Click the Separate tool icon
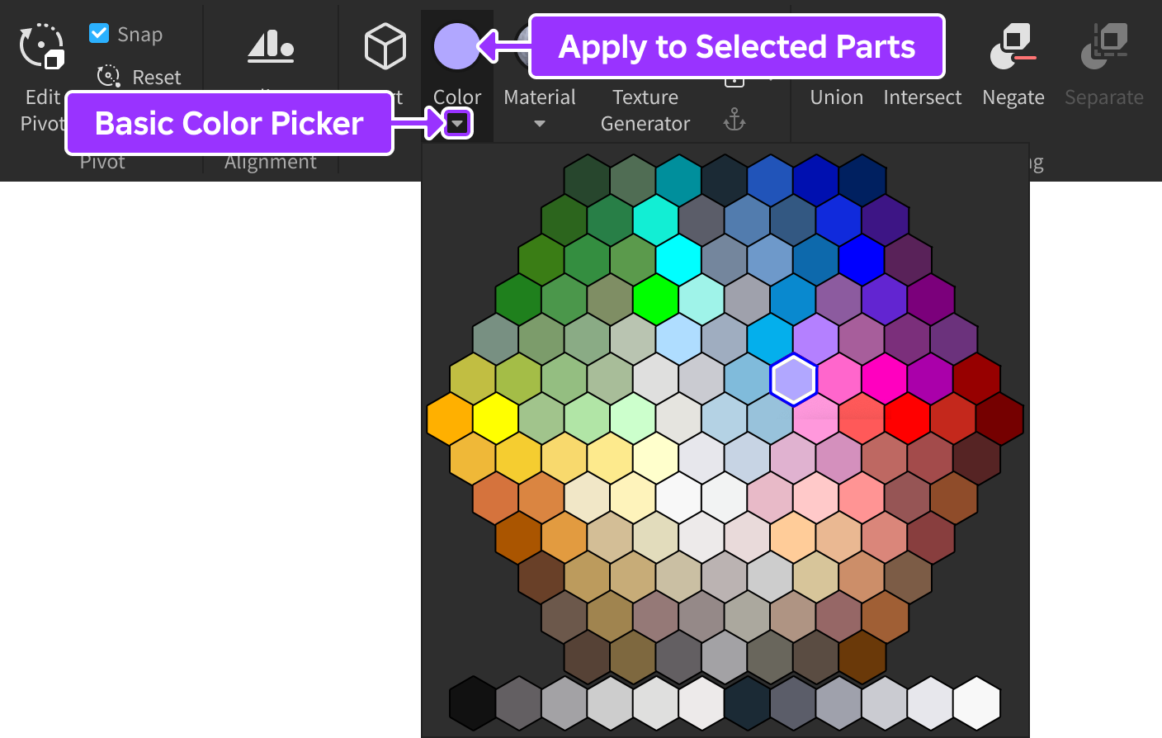This screenshot has height=738, width=1162. point(1104,45)
